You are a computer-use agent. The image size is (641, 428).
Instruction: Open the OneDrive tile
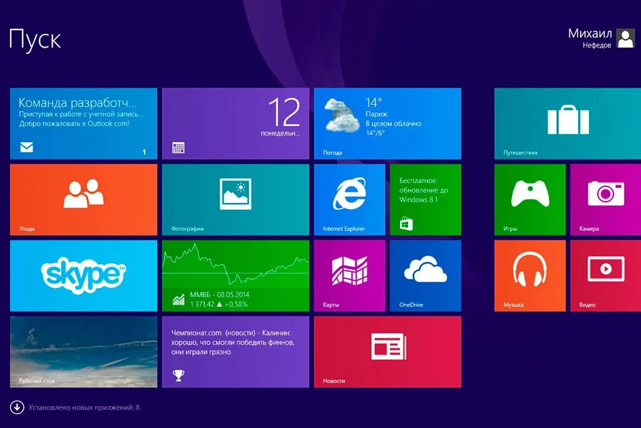424,276
